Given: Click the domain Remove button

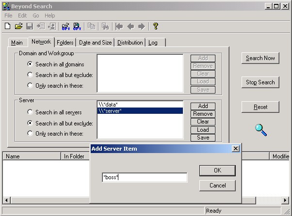Looking at the screenshot, I should pos(203,66).
